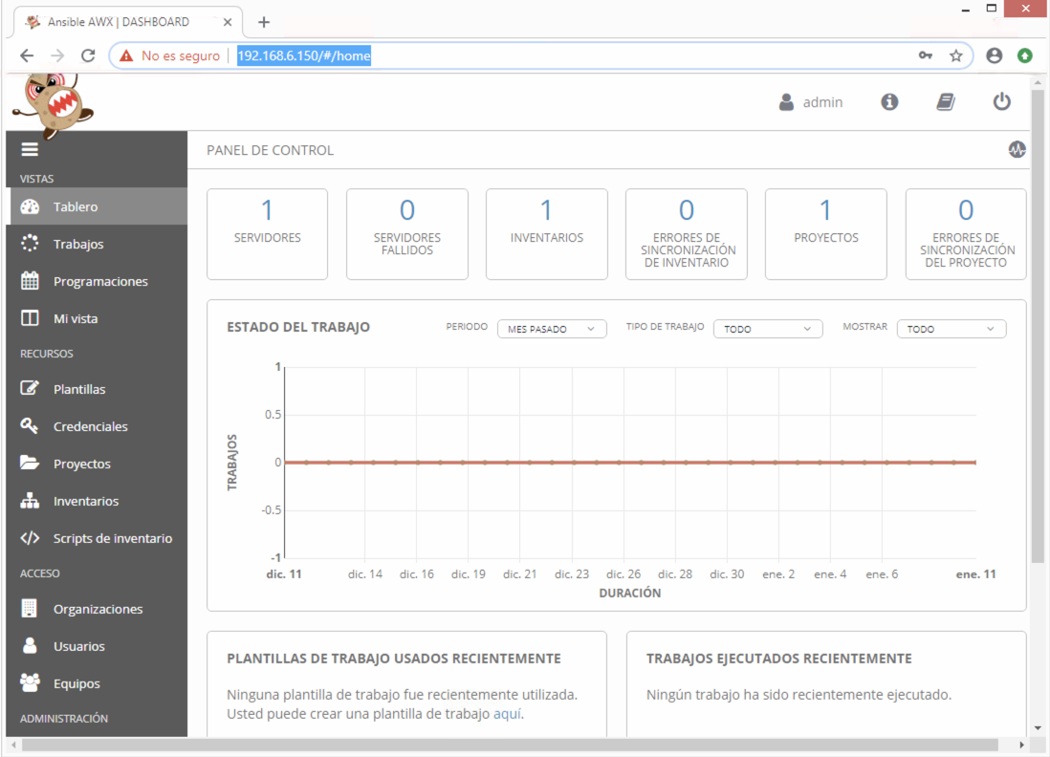Click the power logout icon
Viewport: 1050px width, 757px height.
(1002, 101)
